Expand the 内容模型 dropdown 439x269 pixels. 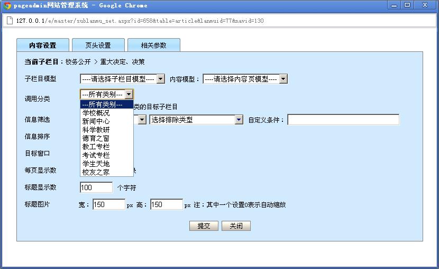coord(245,79)
